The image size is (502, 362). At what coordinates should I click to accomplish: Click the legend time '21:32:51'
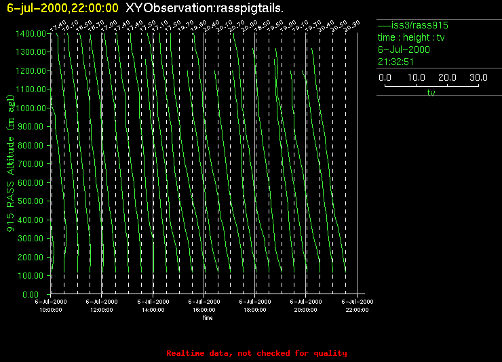tap(395, 62)
